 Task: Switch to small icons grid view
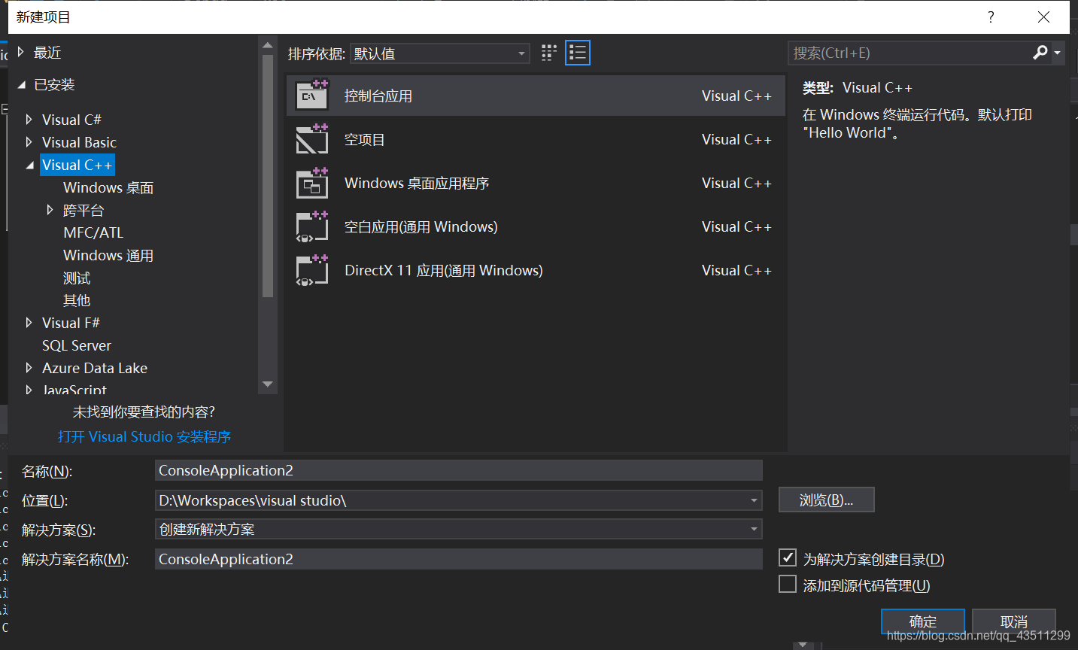click(x=549, y=53)
